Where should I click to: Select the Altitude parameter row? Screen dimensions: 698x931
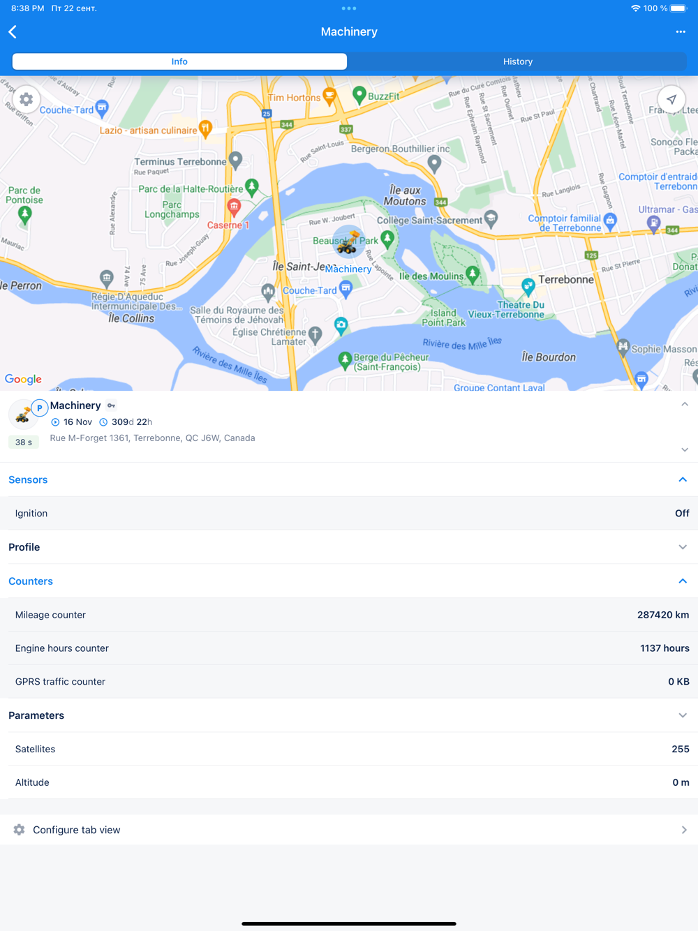[x=349, y=782]
